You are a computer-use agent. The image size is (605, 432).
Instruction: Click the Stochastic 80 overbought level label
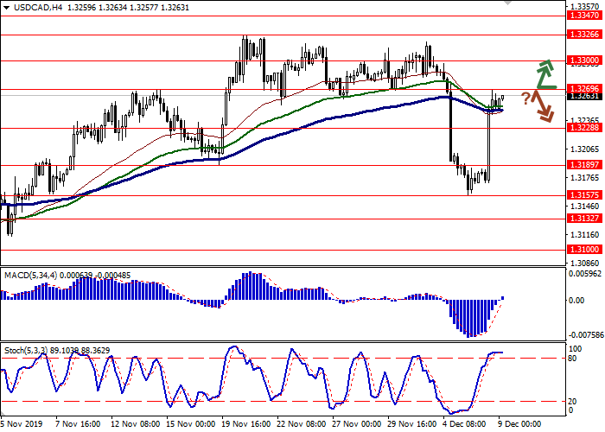click(574, 358)
